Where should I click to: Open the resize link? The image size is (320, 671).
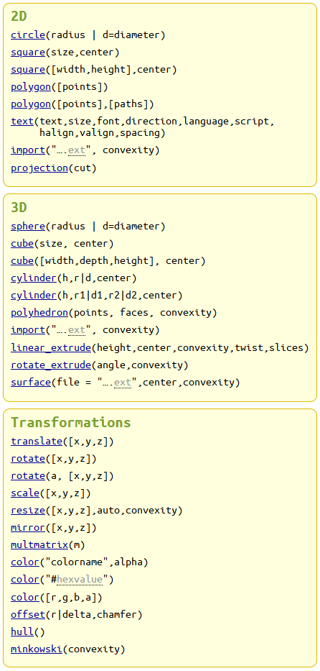[x=28, y=510]
